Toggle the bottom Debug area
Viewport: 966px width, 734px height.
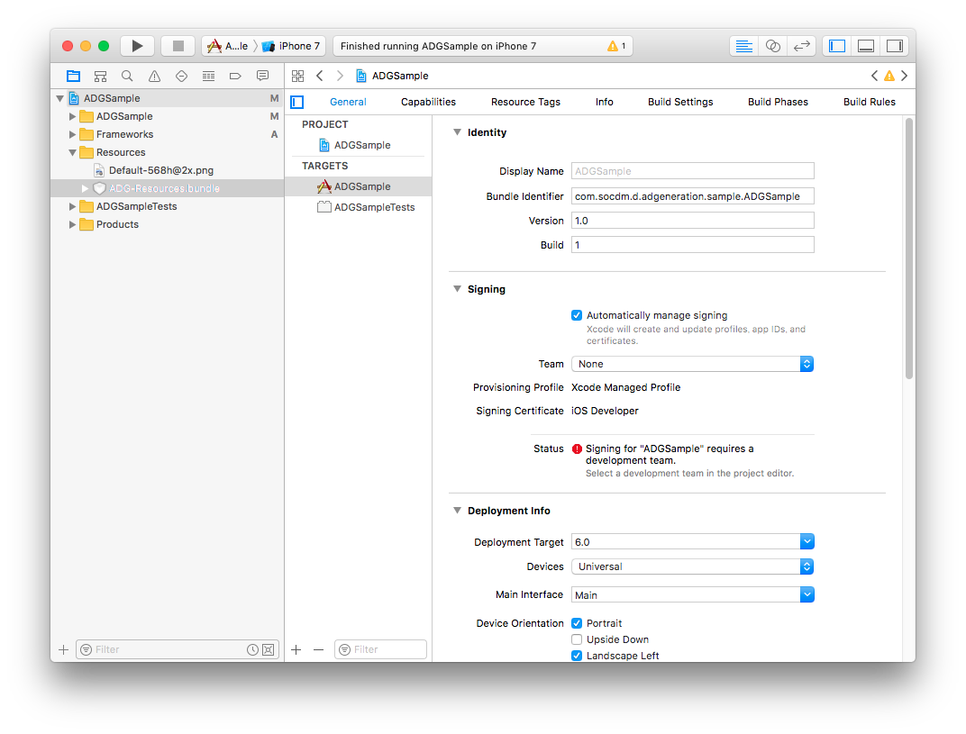(865, 46)
